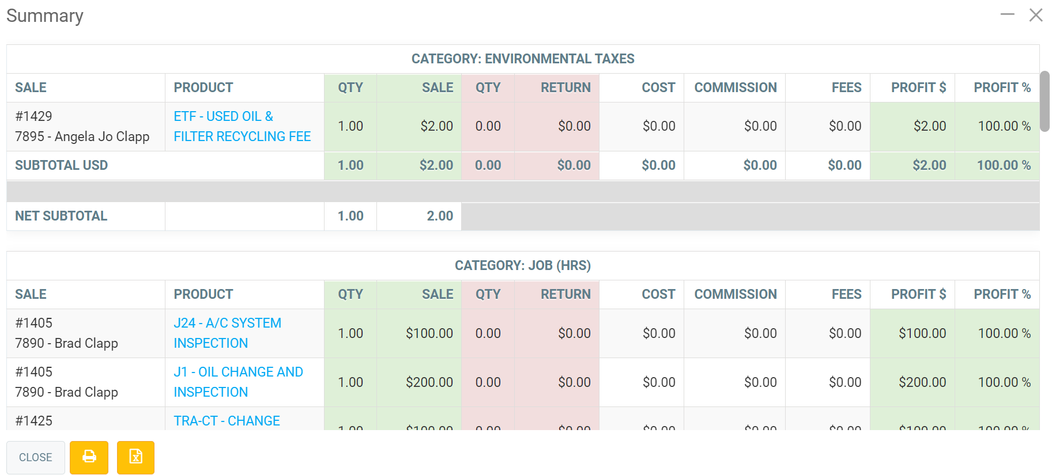Minimize the Summary dialog
1052x475 pixels.
pyautogui.click(x=1007, y=15)
